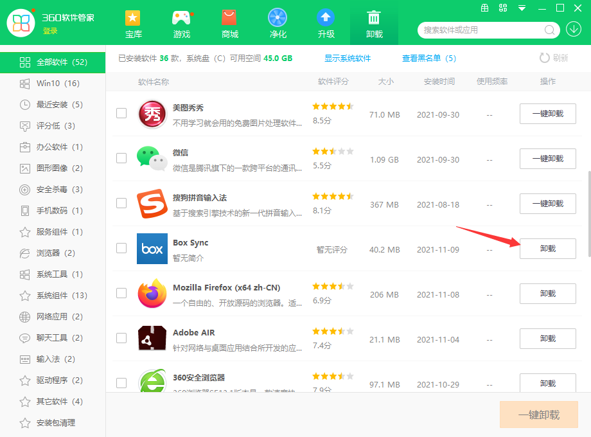Select 手机数码 (1) category

click(x=53, y=210)
